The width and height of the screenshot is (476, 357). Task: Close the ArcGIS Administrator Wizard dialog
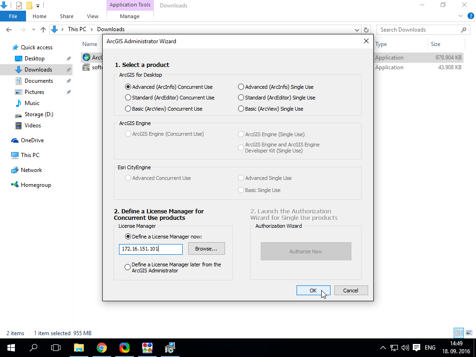[x=366, y=41]
